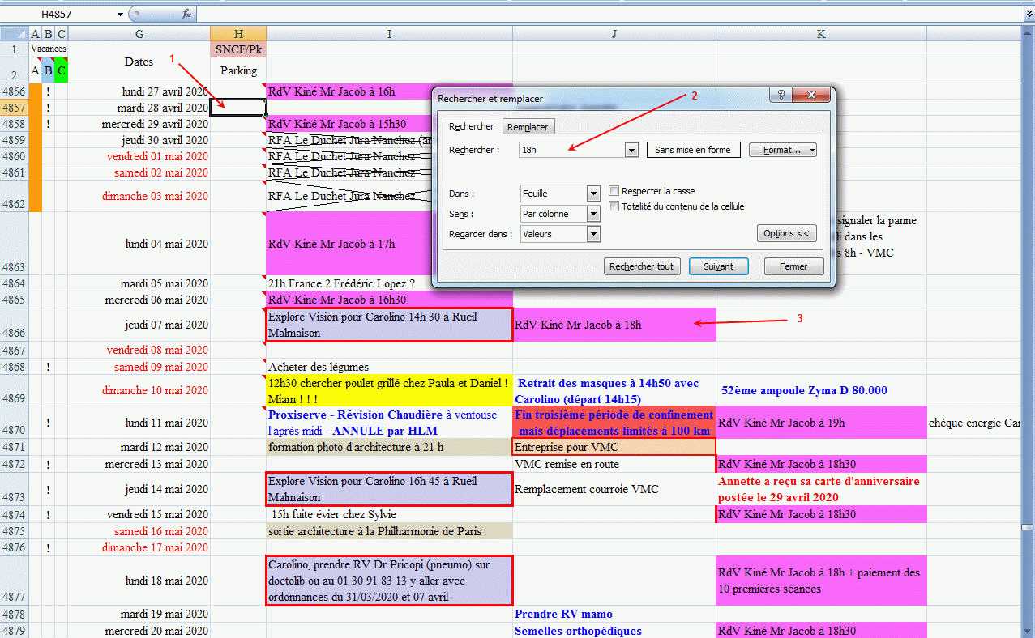1035x638 pixels.
Task: Click the select-all corner of the sheet
Action: (x=14, y=33)
